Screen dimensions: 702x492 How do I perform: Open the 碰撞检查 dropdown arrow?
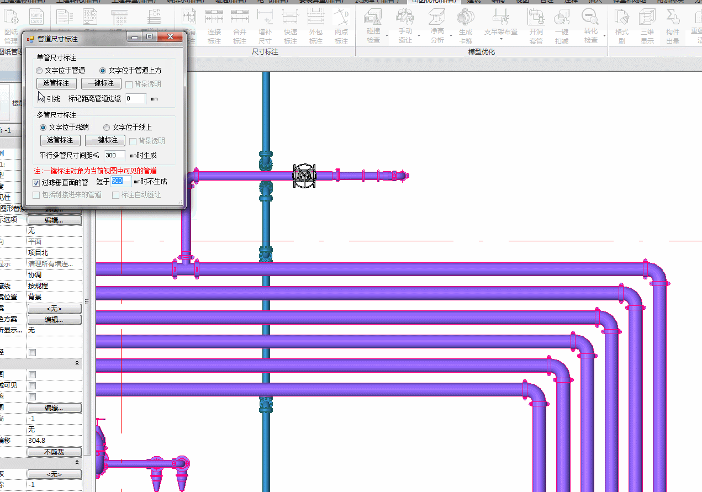[x=387, y=36]
